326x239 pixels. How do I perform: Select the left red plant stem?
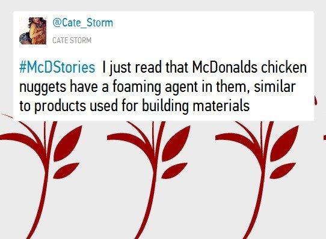pyautogui.click(x=46, y=178)
